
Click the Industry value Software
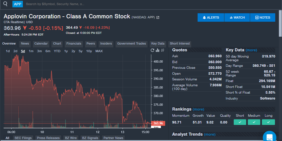pyautogui.click(x=268, y=98)
